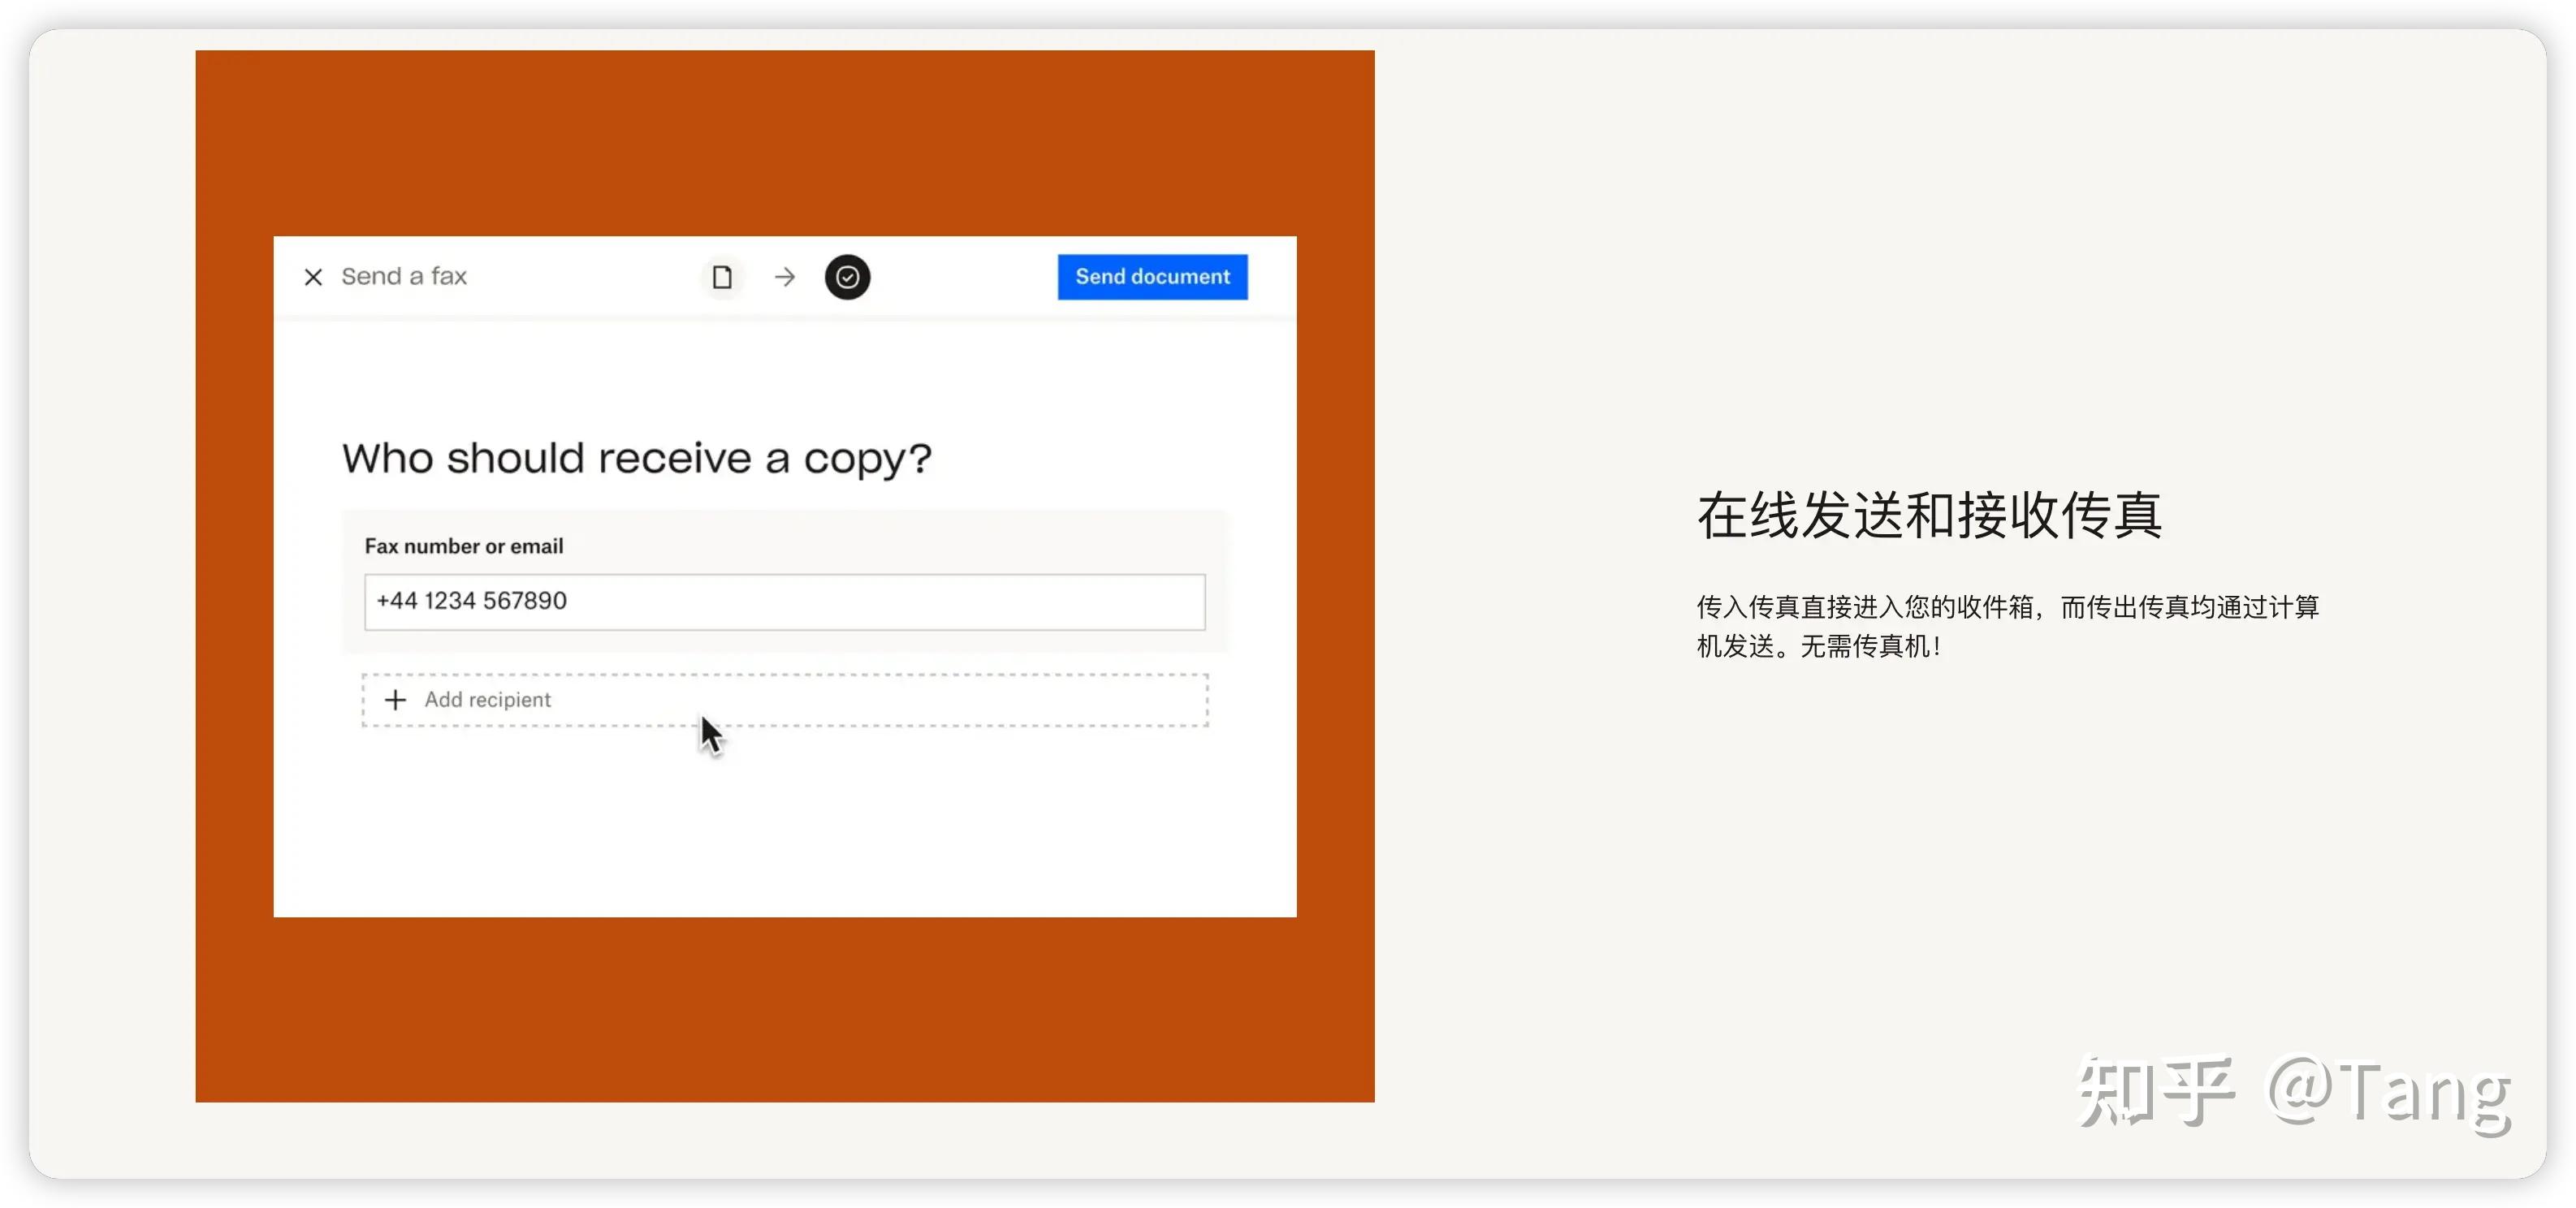2576x1208 pixels.
Task: Click the Fax number or email label
Action: pos(464,546)
